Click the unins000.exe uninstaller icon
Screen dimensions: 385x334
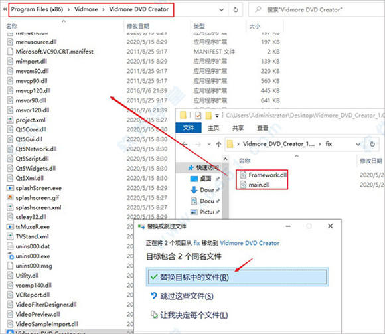tap(10, 256)
